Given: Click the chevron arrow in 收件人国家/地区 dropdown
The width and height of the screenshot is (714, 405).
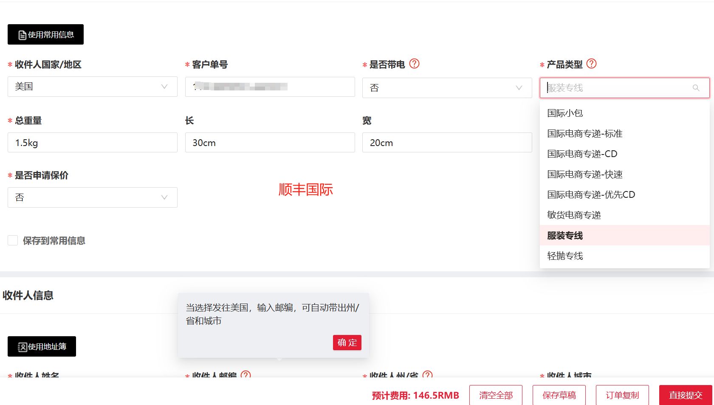Looking at the screenshot, I should 164,87.
